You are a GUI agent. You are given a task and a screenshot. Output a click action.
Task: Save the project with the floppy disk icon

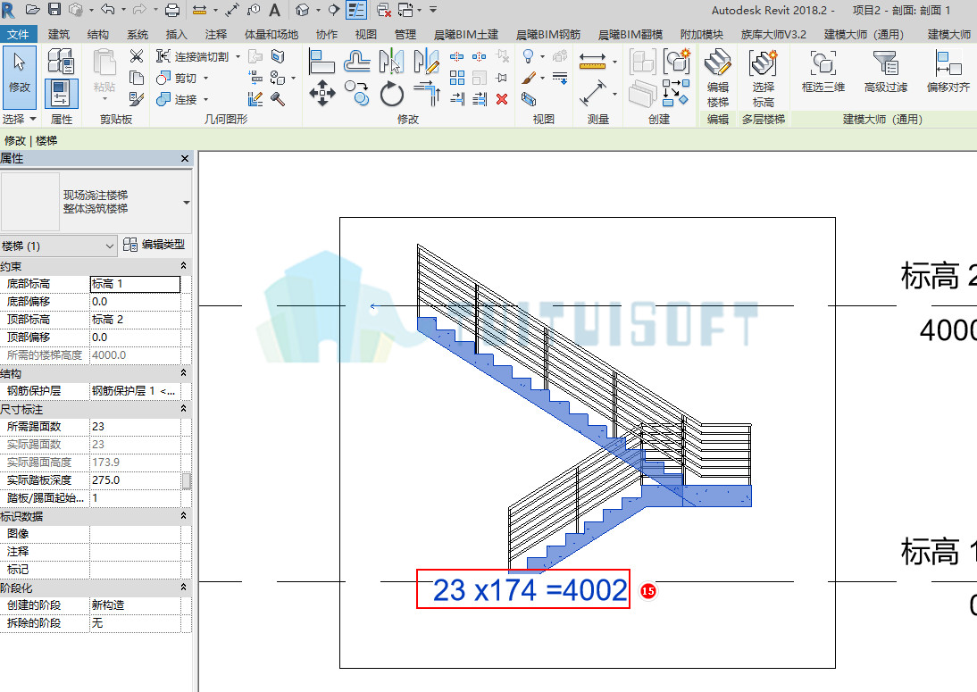click(x=54, y=9)
